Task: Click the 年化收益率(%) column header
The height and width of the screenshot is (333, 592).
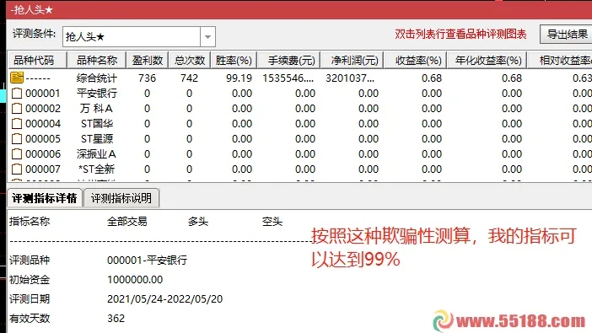Action: coord(487,61)
